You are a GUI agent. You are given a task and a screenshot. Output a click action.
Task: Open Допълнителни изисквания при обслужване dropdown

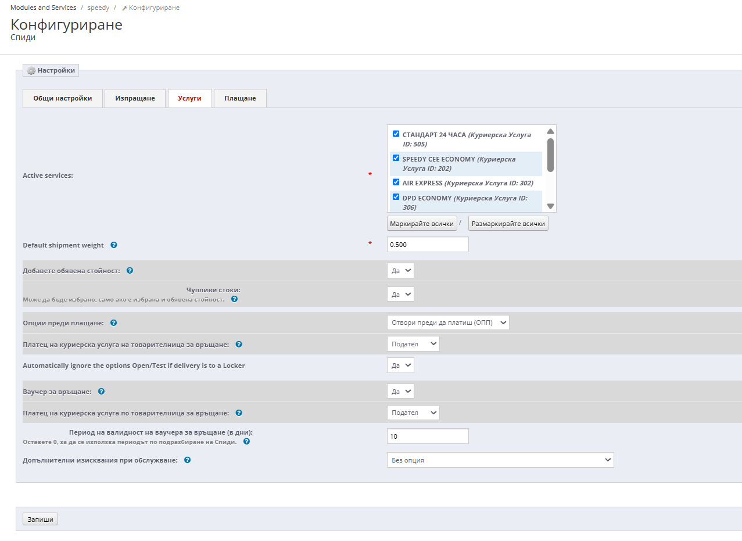pyautogui.click(x=500, y=460)
